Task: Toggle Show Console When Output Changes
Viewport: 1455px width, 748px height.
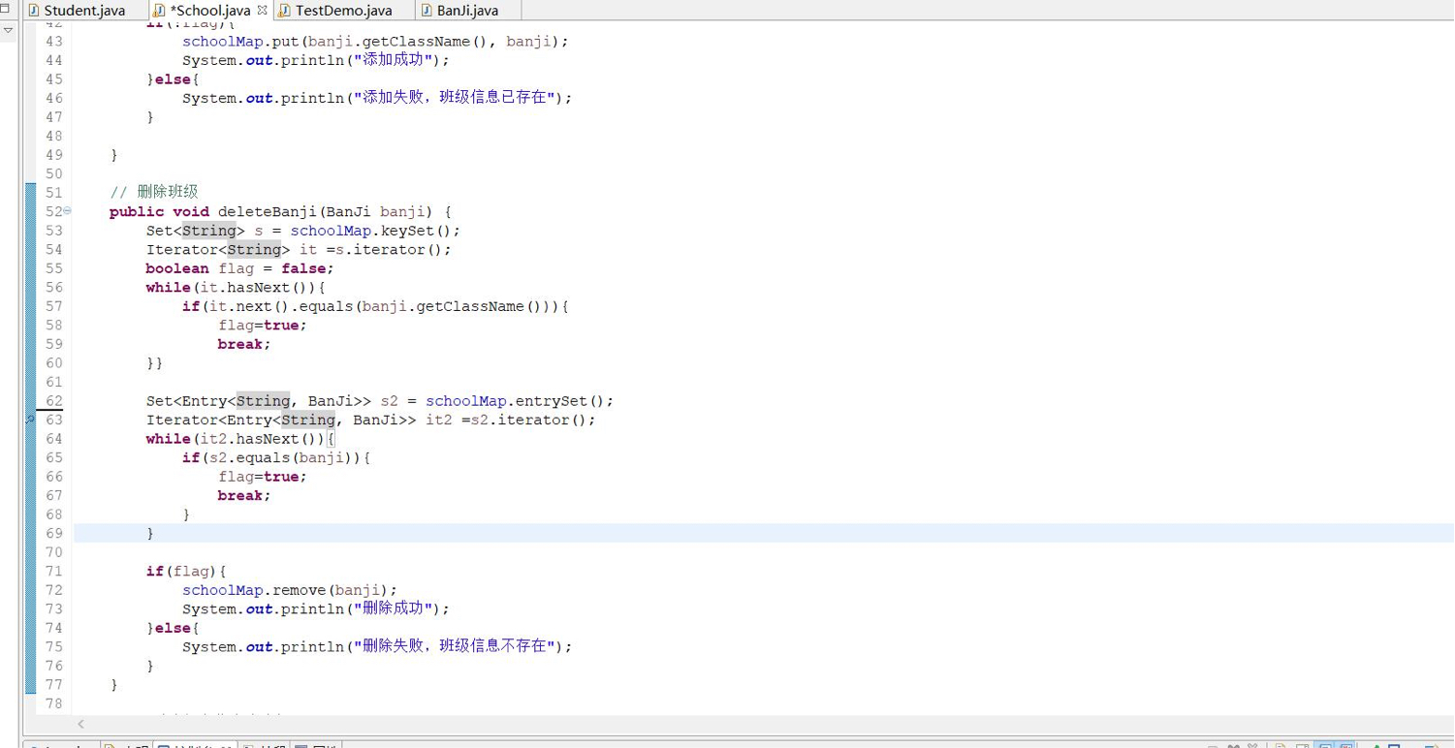Action: click(1326, 746)
